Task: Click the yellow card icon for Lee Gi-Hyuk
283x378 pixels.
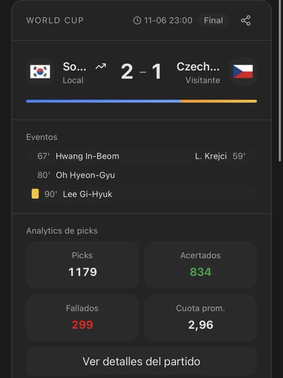Action: [35, 194]
